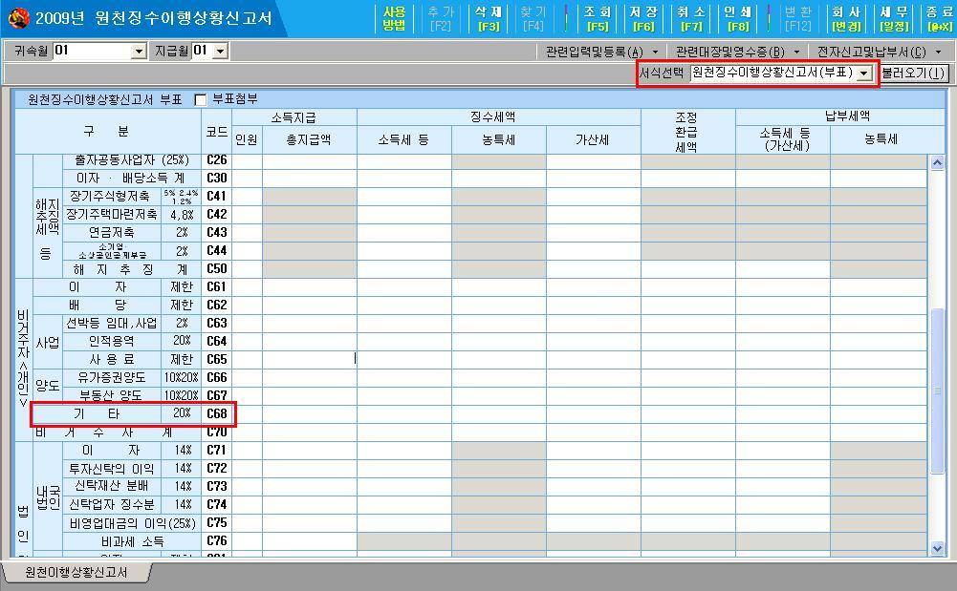Viewport: 957px width, 591px height.
Task: Select the 부동산 양도 row label
Action: [112, 395]
